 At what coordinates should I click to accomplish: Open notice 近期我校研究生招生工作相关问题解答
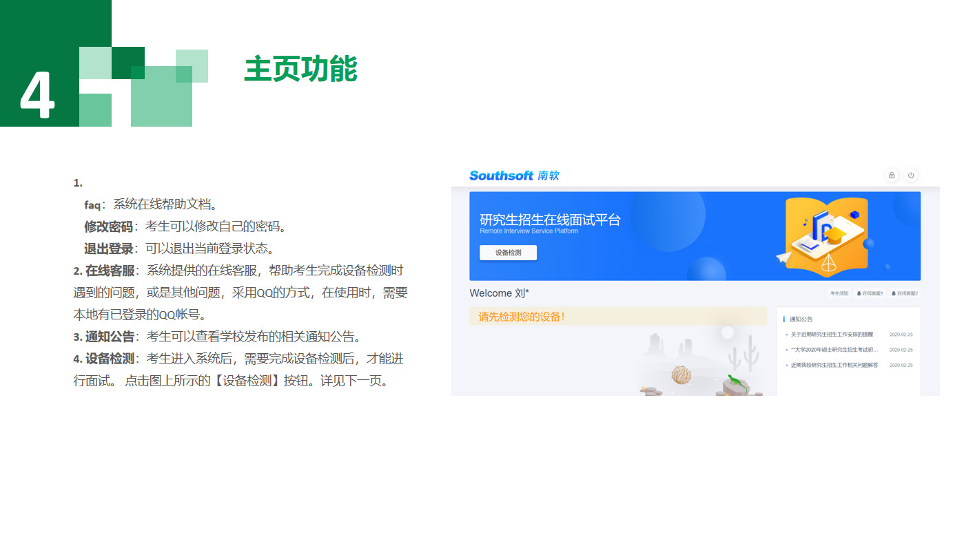pos(834,365)
